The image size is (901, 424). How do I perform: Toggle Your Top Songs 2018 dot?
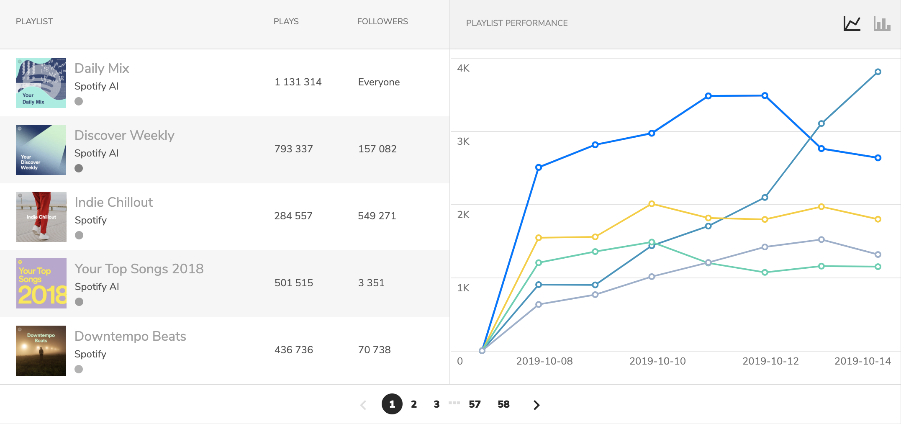[x=79, y=302]
